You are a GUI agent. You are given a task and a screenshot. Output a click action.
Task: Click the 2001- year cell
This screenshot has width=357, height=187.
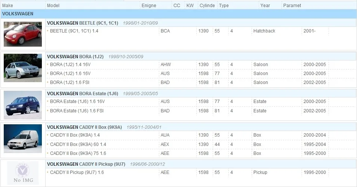click(309, 31)
